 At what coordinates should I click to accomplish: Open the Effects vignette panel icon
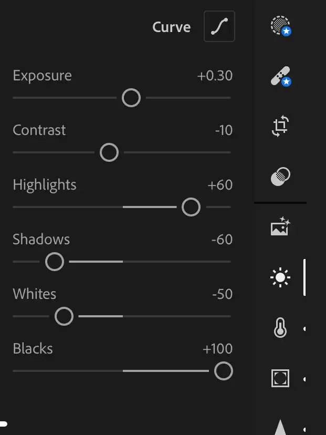(280, 378)
